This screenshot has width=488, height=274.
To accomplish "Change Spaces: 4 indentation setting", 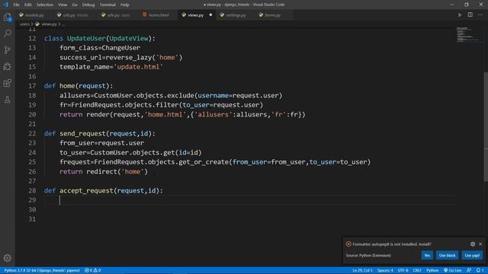I will (x=385, y=270).
